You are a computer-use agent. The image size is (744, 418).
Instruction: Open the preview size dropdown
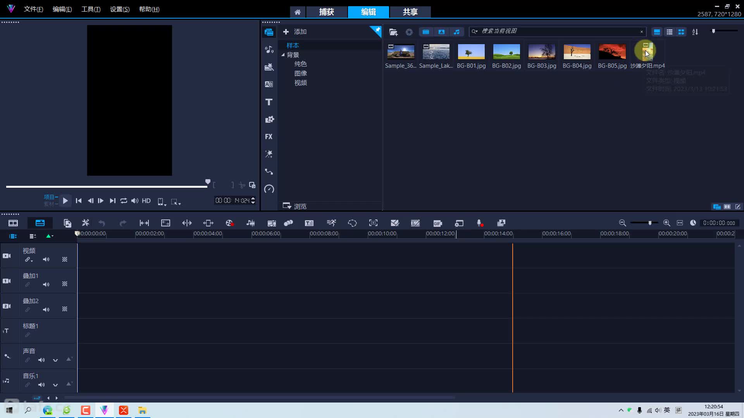tap(162, 202)
